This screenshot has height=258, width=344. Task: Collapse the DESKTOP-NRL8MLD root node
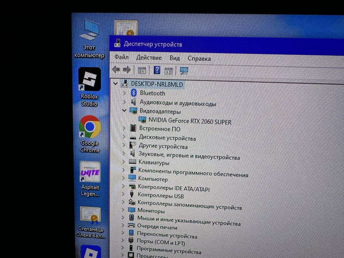(x=115, y=84)
